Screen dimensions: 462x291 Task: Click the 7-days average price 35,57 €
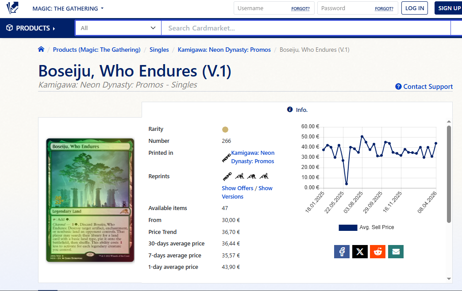[231, 255]
